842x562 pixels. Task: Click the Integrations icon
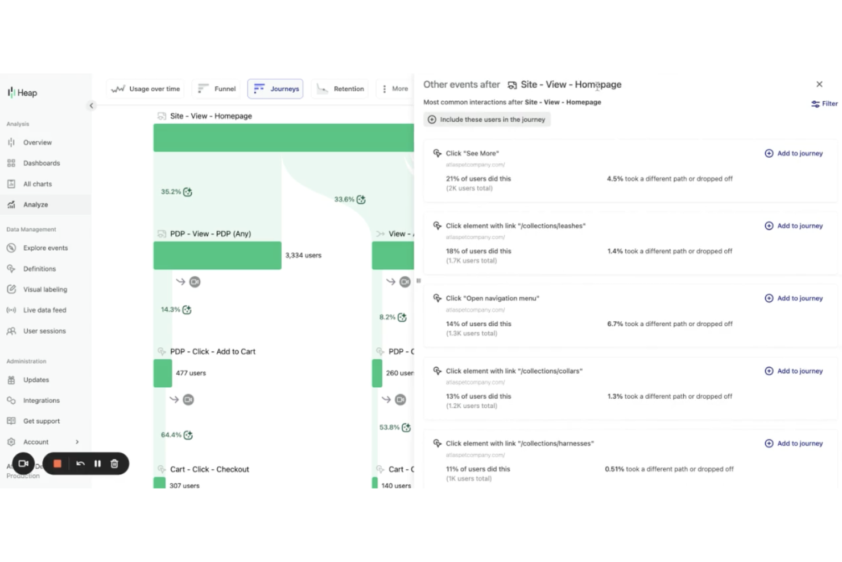pos(11,400)
